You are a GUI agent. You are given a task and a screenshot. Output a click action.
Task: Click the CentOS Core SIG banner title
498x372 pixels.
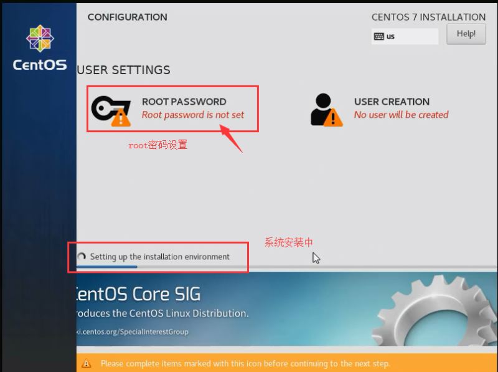click(x=139, y=293)
